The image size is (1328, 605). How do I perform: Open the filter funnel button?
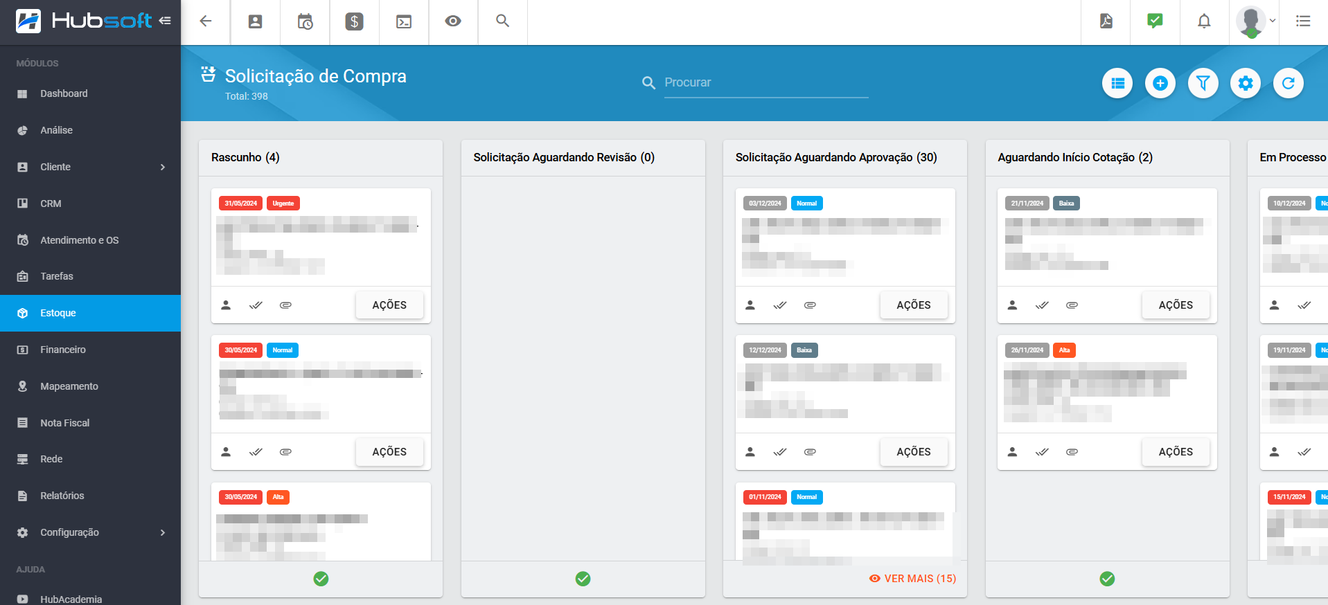[x=1203, y=83]
